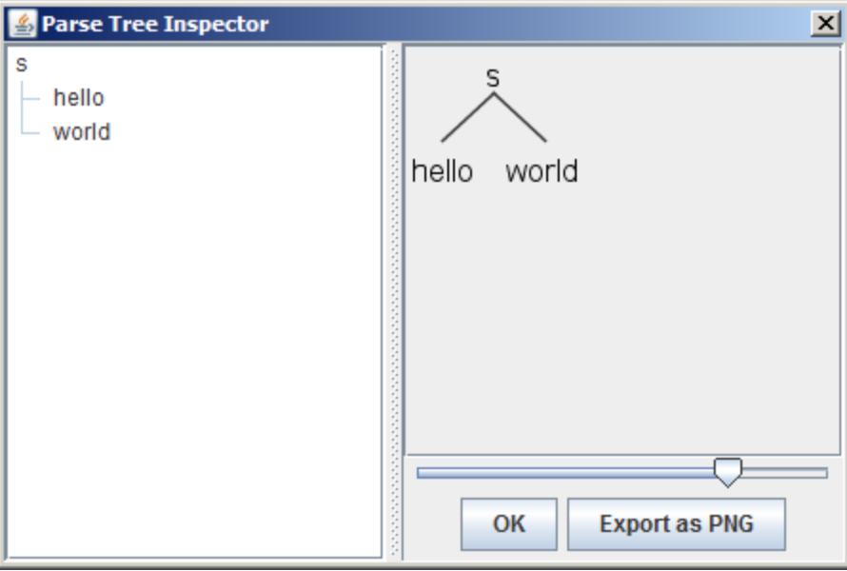Click the "world" leaf in the graphical diagram
847x571 pixels.
point(542,171)
